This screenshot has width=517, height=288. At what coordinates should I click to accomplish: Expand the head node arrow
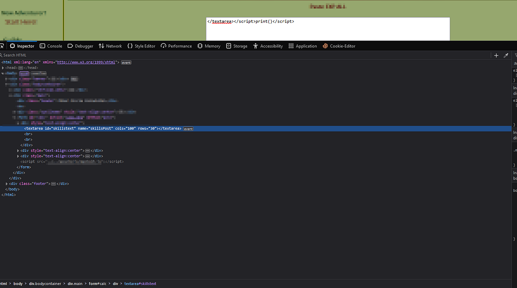[3, 68]
